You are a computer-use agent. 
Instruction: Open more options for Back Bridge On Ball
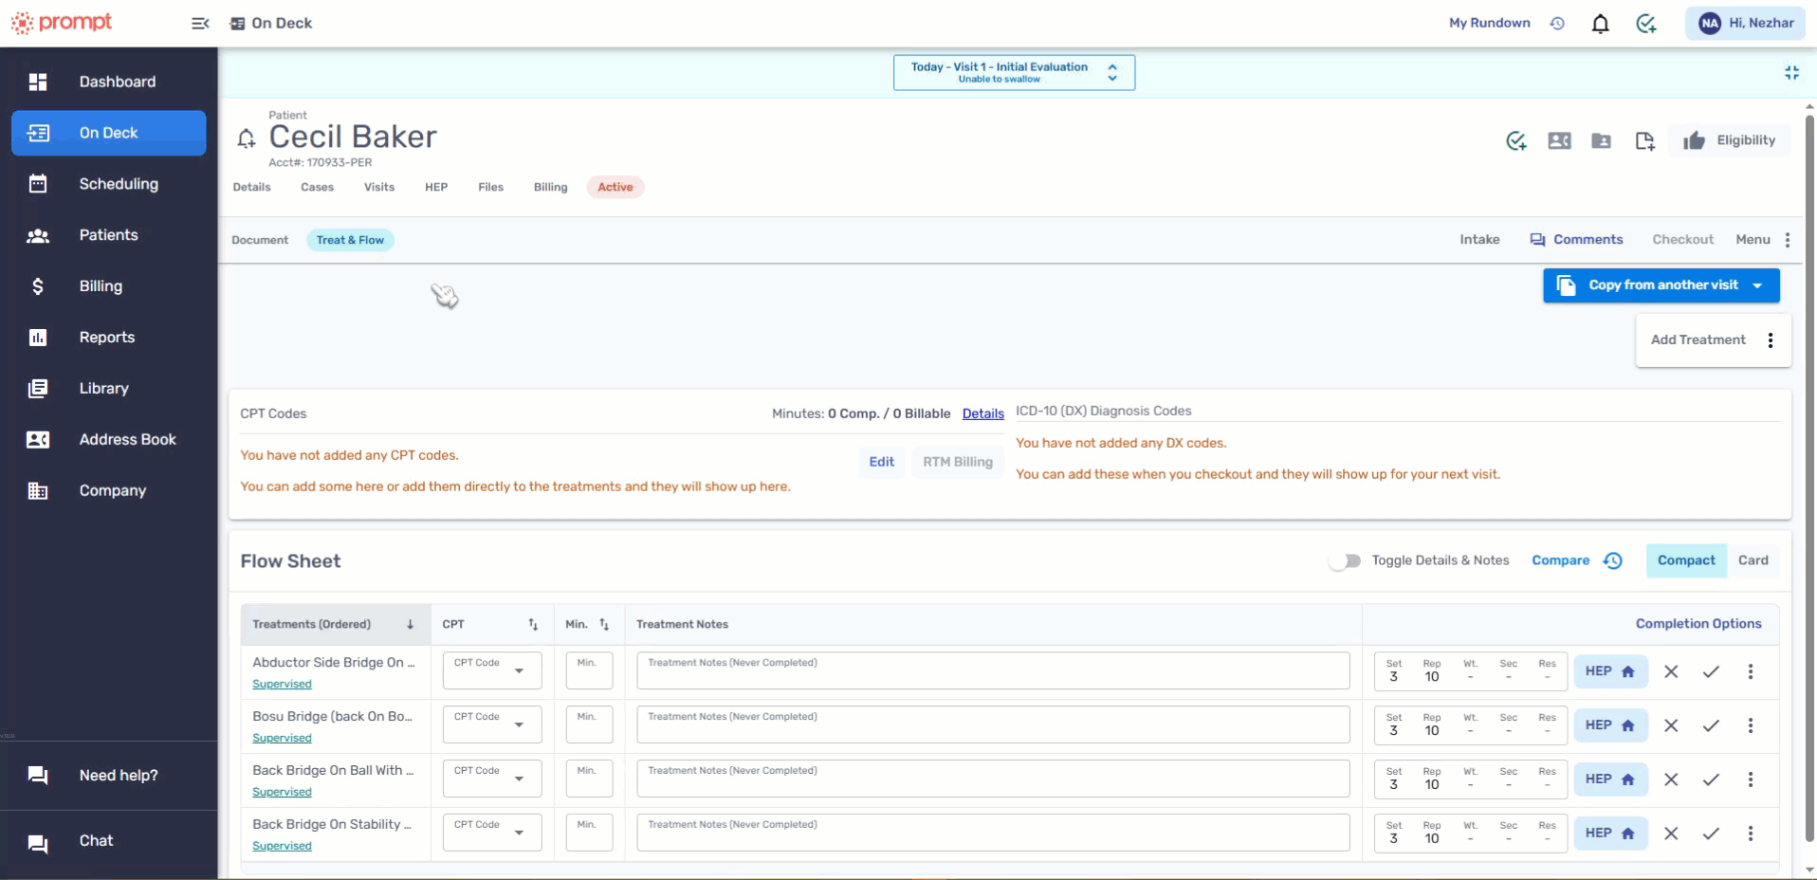(x=1751, y=779)
